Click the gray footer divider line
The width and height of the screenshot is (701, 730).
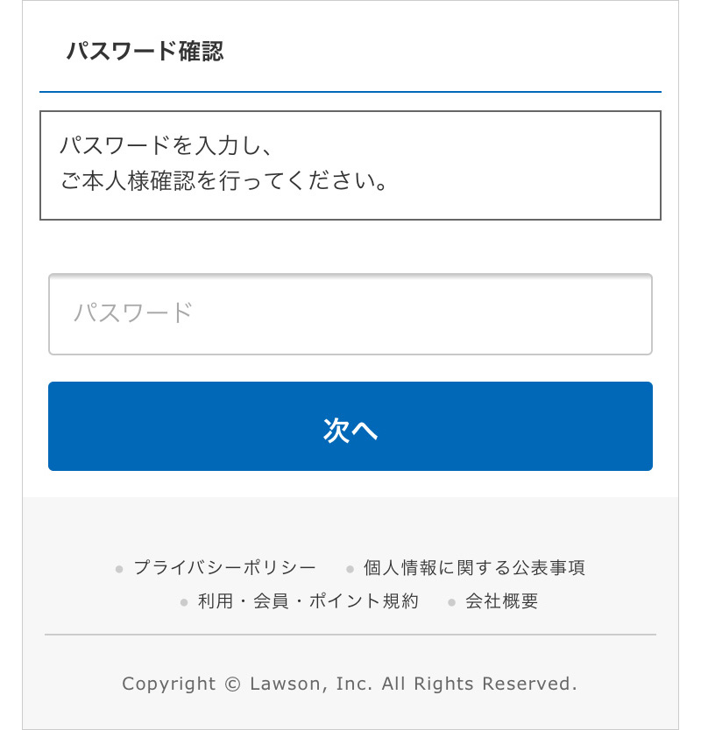(350, 635)
